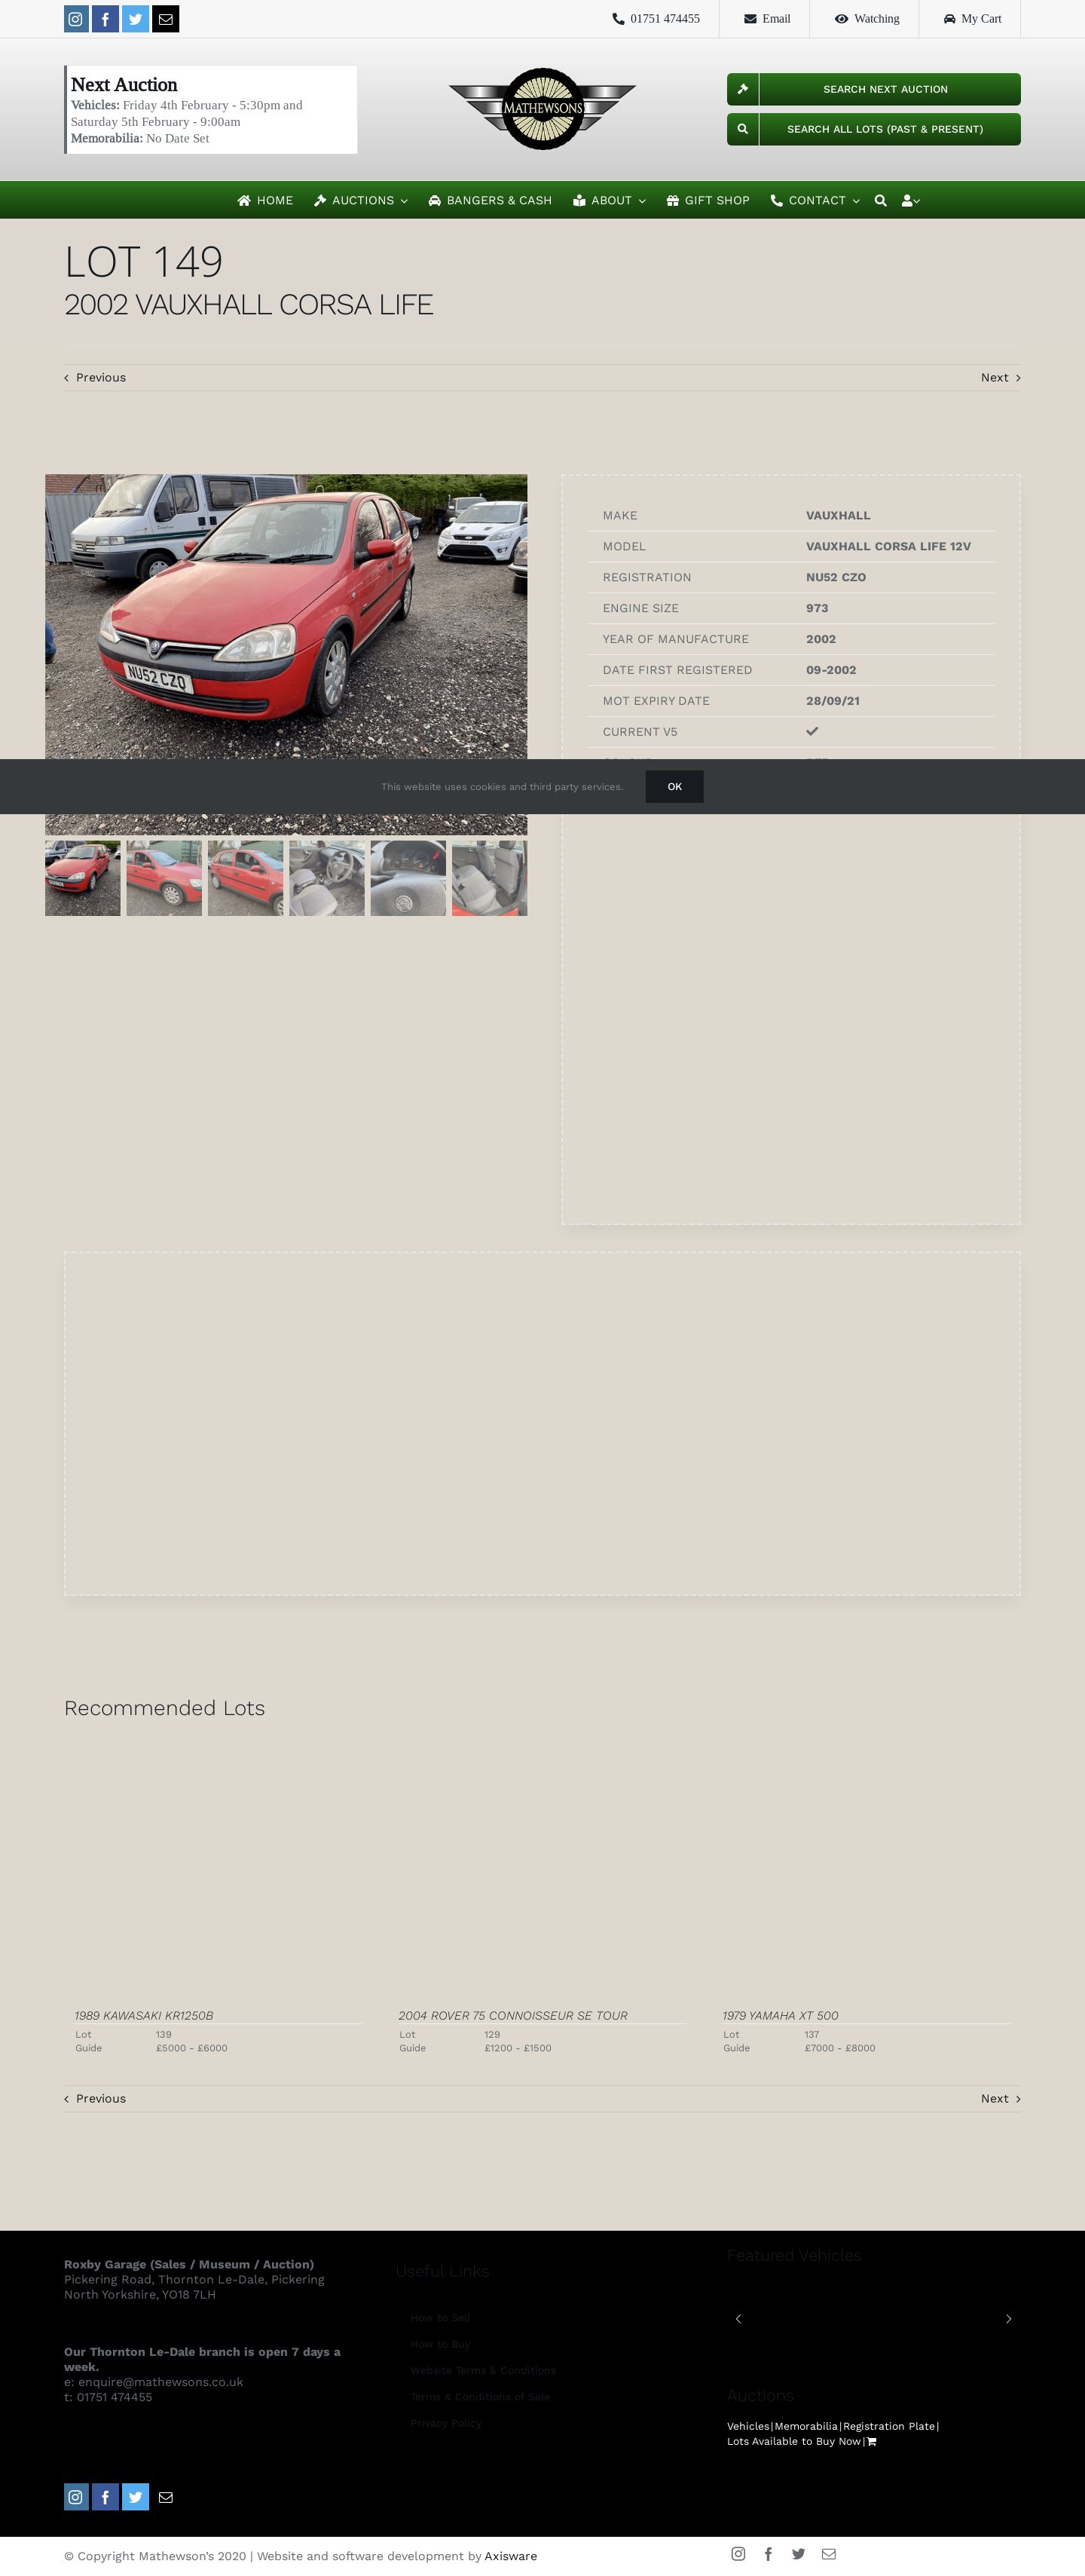
Task: Go to Previous lot at bottom
Action: [x=95, y=2098]
